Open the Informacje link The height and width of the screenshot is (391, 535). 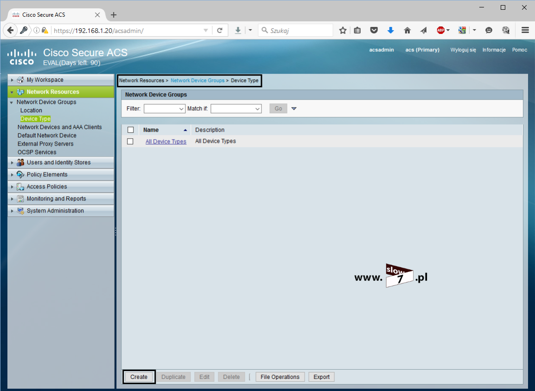click(494, 50)
